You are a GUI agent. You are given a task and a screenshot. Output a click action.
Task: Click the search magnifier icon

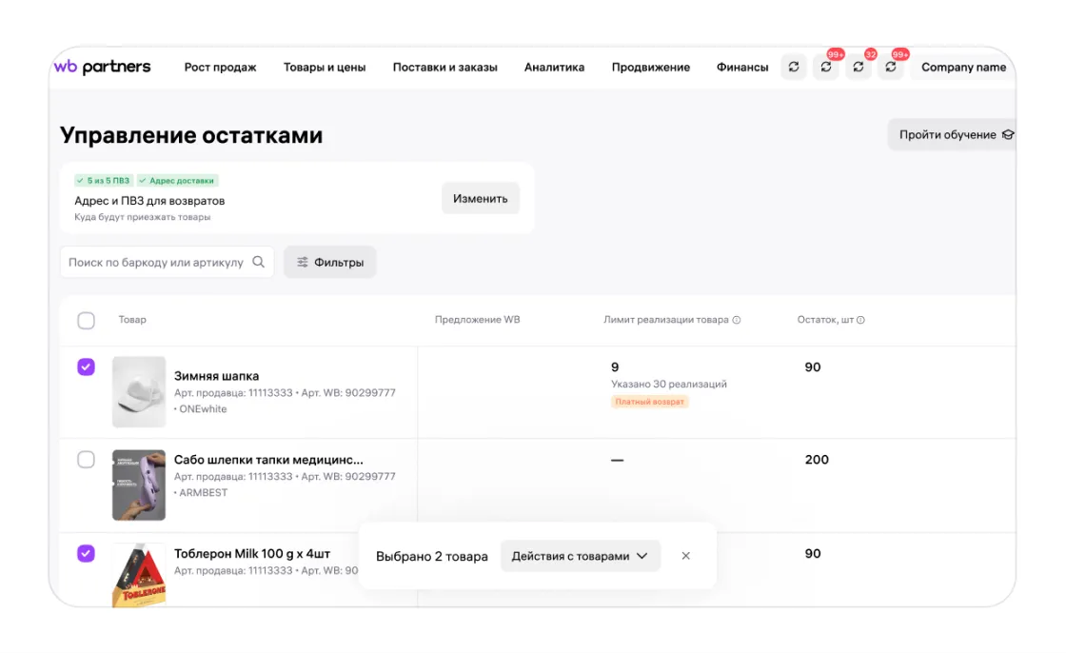(x=258, y=263)
